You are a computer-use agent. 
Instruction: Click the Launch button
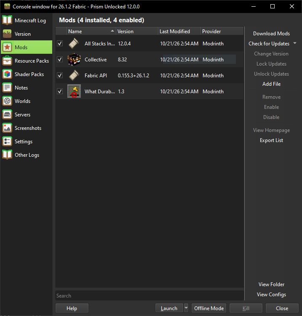point(169,308)
